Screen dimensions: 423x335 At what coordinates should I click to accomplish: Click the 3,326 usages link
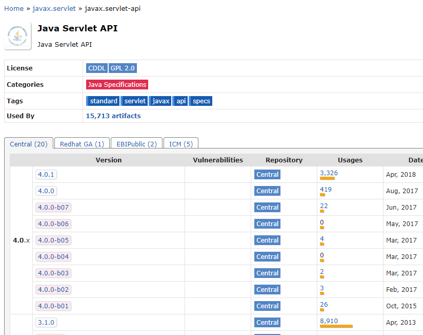(x=329, y=173)
